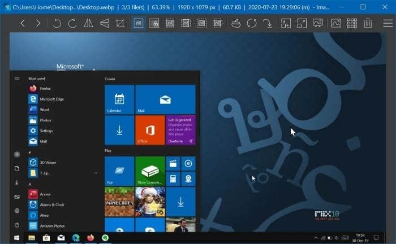Click the Go to image icon

268,23
